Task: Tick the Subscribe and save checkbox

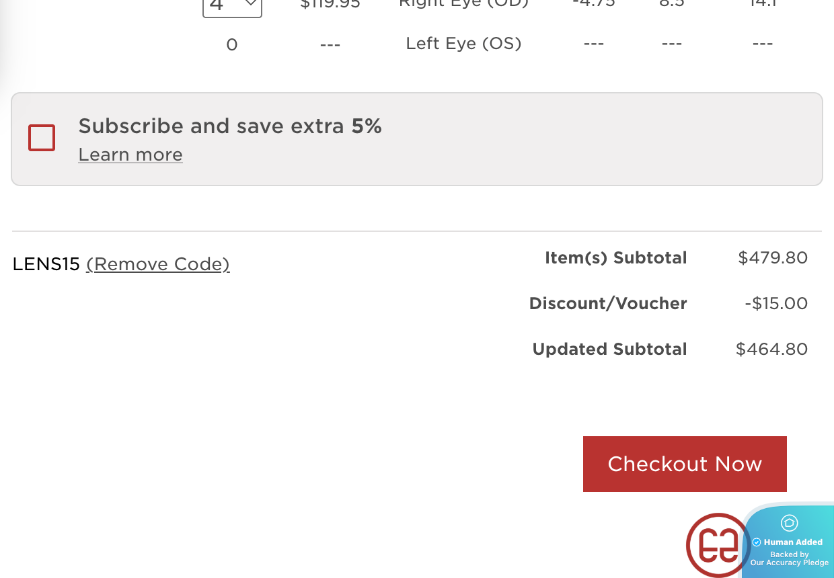Action: (x=42, y=138)
